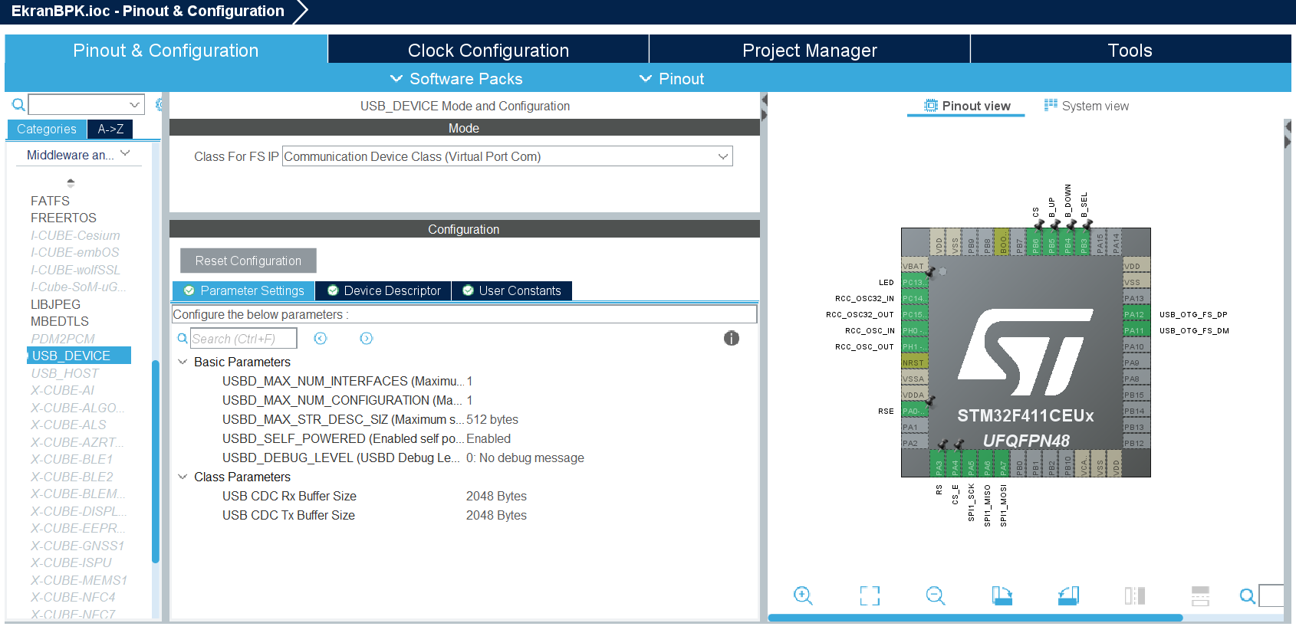Open Class For FS IP dropdown
The image size is (1296, 633).
(x=507, y=156)
